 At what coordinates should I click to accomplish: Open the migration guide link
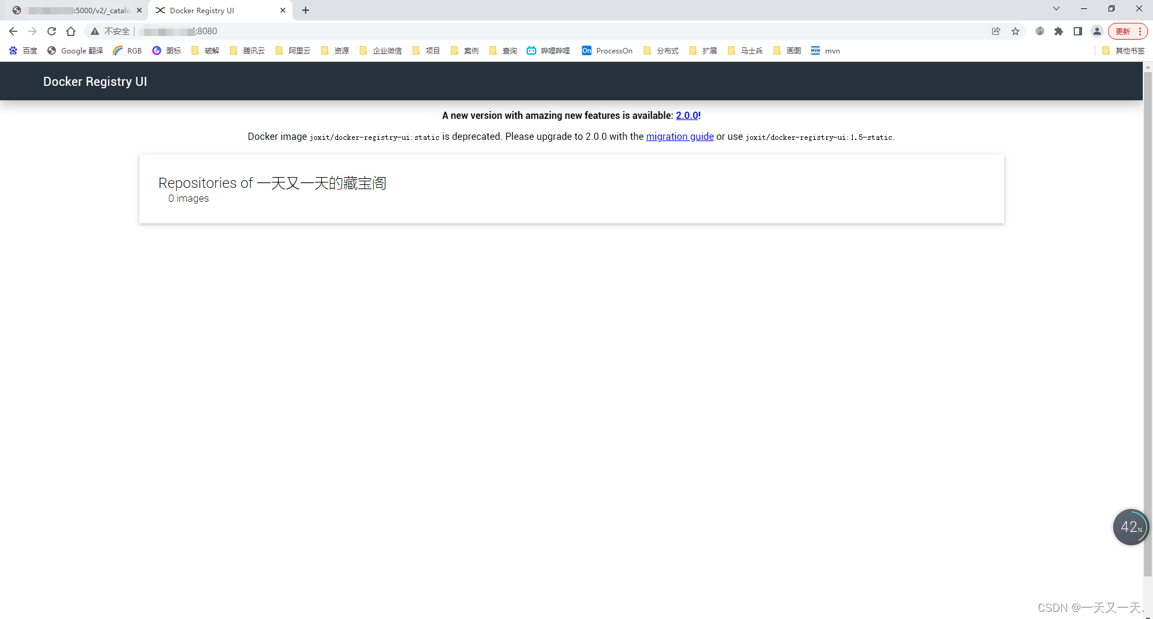tap(680, 136)
